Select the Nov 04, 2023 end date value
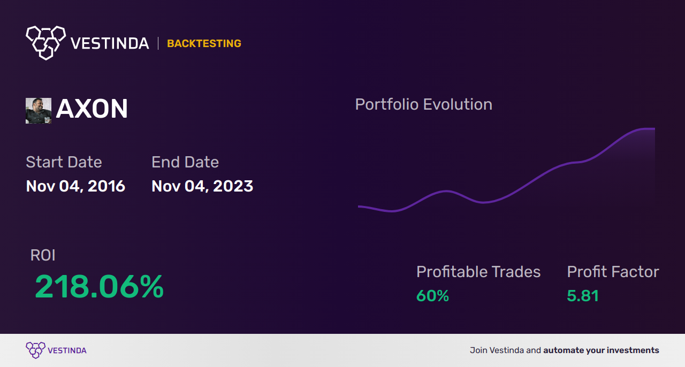Viewport: 685px width, 367px height. click(202, 186)
